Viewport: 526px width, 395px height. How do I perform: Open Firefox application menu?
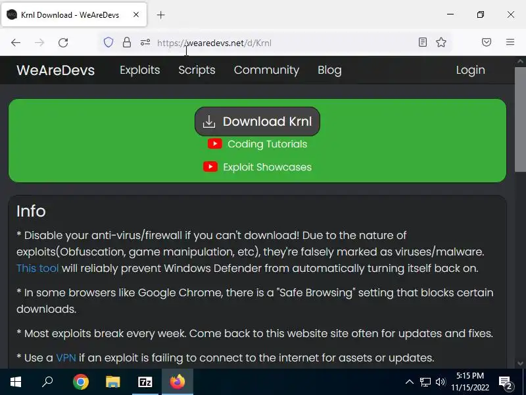510,42
